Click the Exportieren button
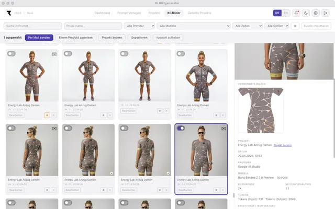 click(x=139, y=38)
